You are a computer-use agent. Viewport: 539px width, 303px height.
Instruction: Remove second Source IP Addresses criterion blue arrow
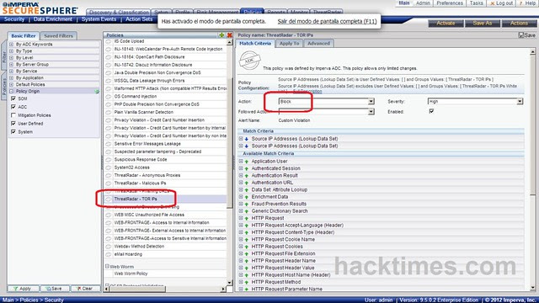click(x=247, y=146)
